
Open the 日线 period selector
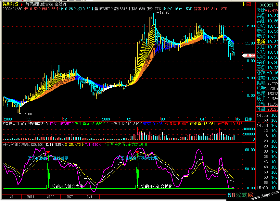(x=248, y=119)
